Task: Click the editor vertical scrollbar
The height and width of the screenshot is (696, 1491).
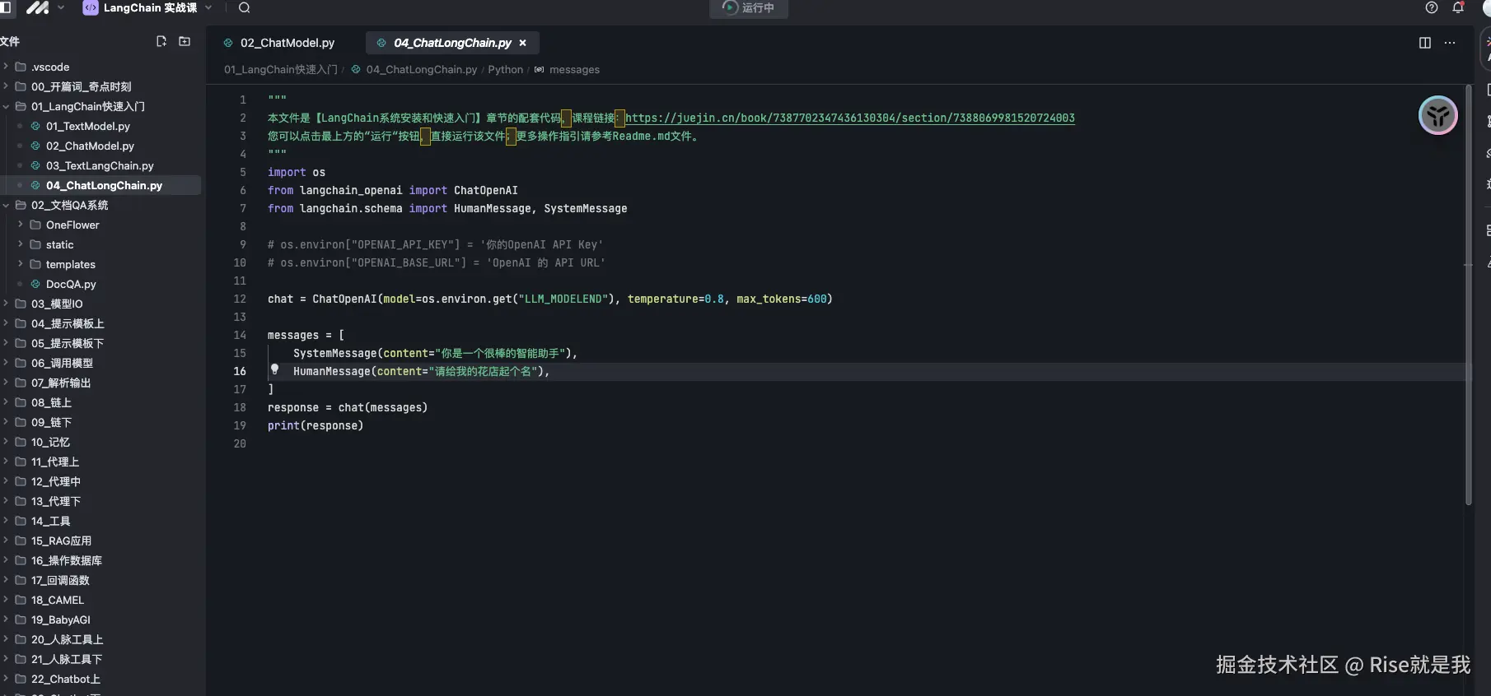Action: pos(1468,296)
